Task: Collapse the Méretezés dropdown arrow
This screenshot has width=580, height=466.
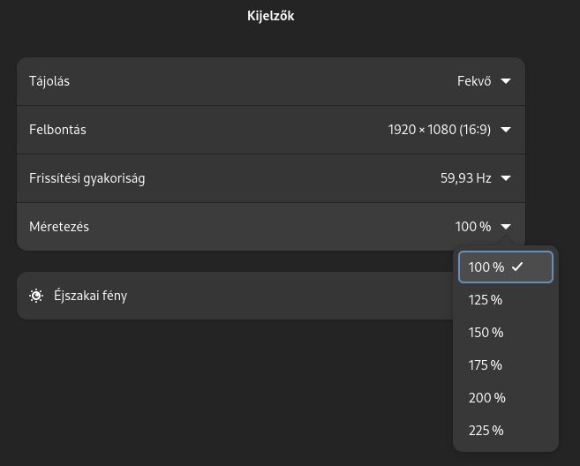Action: [506, 226]
